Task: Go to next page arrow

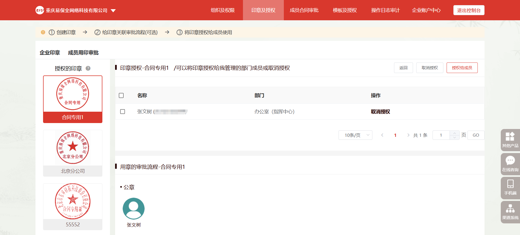Action: 408,135
